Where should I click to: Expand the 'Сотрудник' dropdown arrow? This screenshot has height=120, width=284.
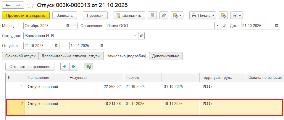pos(135,36)
